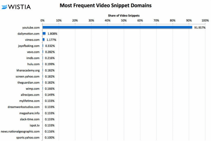Click the dreamworksstudios.com domain label
The width and height of the screenshot is (211, 141).
pyautogui.click(x=24, y=107)
